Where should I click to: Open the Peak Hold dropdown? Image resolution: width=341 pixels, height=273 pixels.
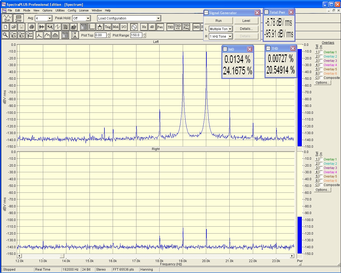(88, 18)
